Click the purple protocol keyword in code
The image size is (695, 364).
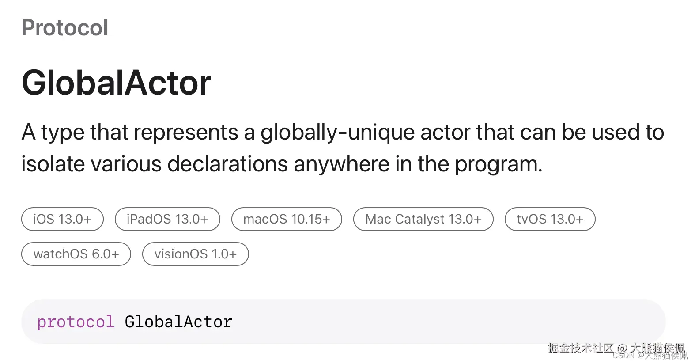(x=76, y=322)
